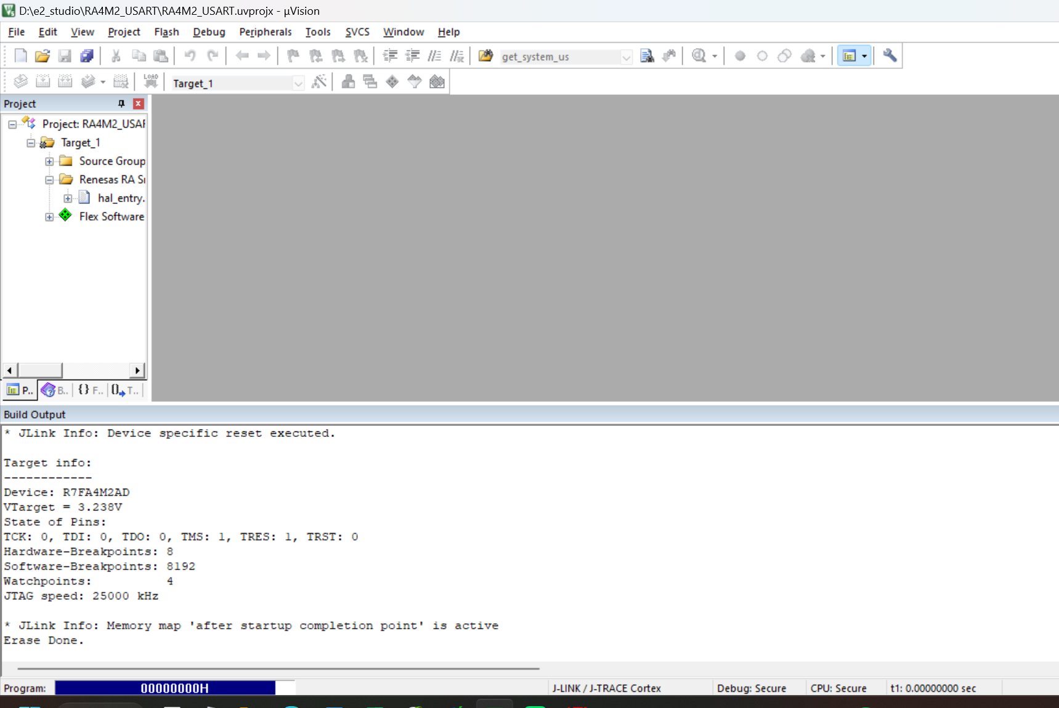Expand the Source Group tree node
This screenshot has height=708, width=1059.
[x=49, y=161]
